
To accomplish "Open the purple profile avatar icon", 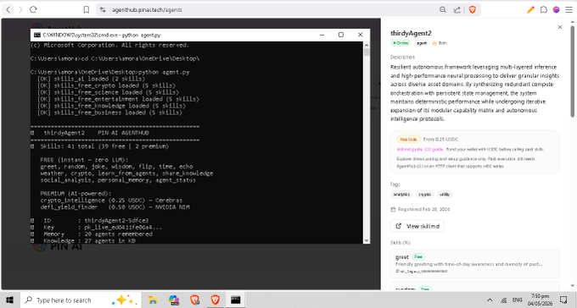I will click(556, 10).
